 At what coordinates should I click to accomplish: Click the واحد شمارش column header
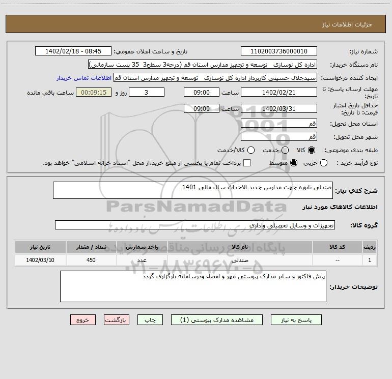[x=142, y=247]
